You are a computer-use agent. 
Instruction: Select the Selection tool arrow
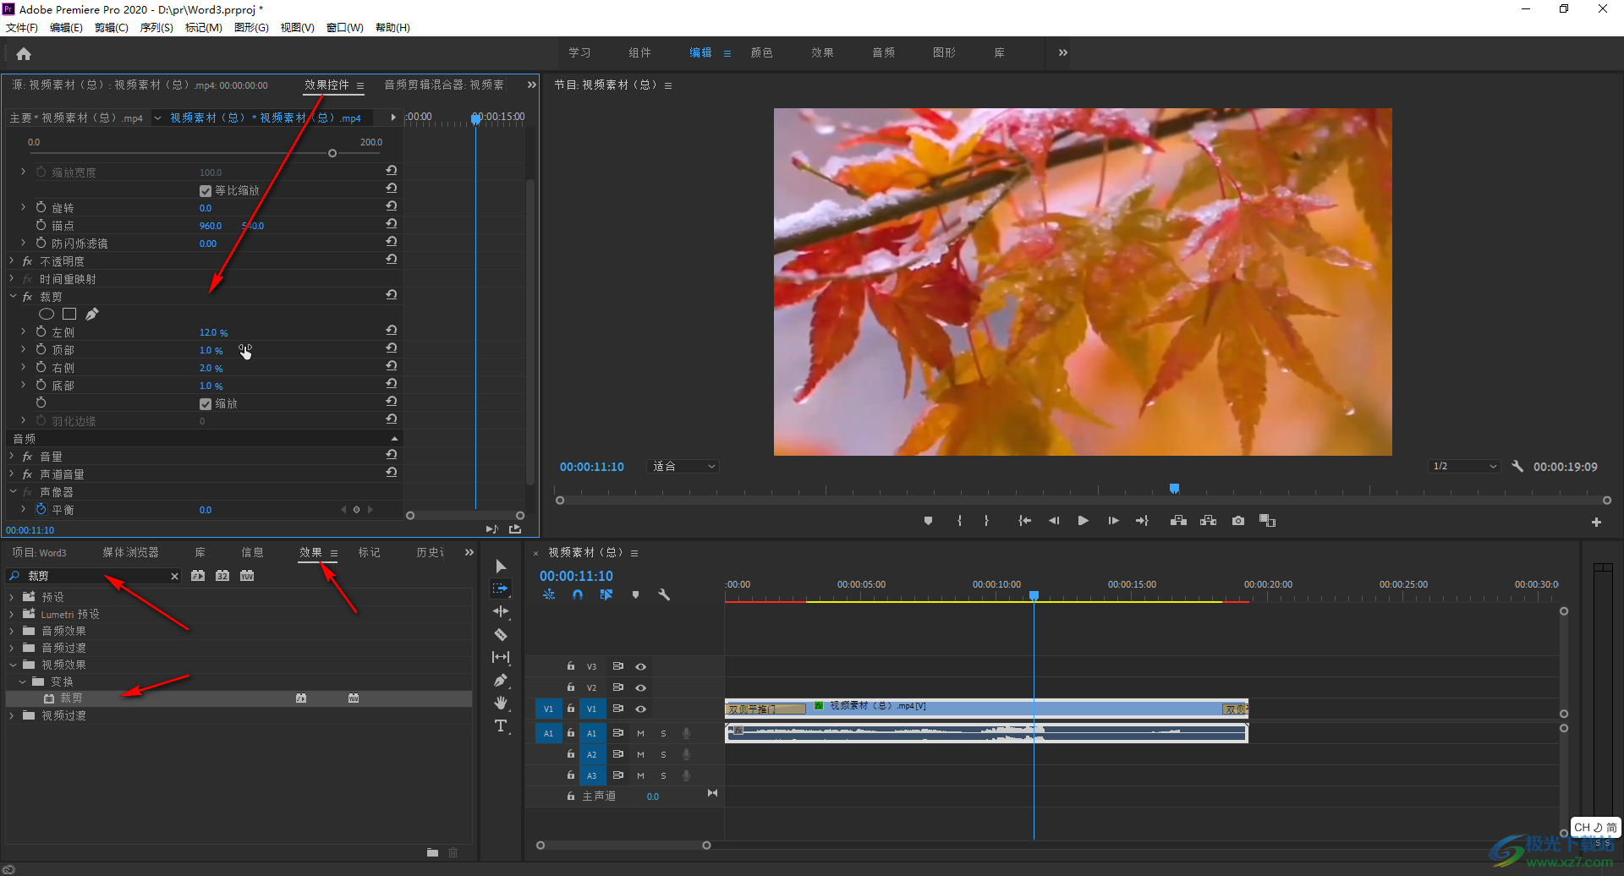(x=501, y=566)
